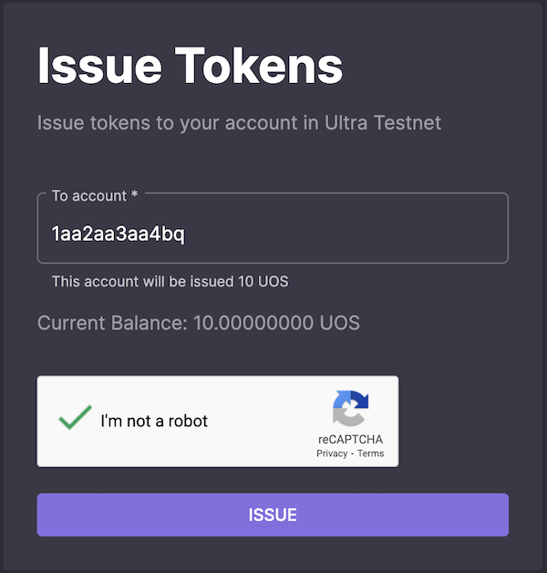Select the Current Balance label

112,323
